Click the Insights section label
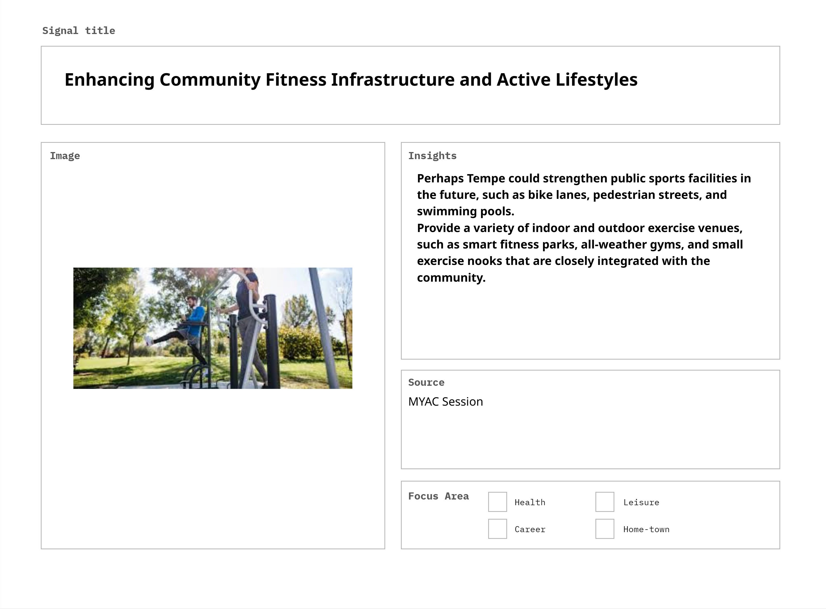This screenshot has width=826, height=609. (432, 156)
